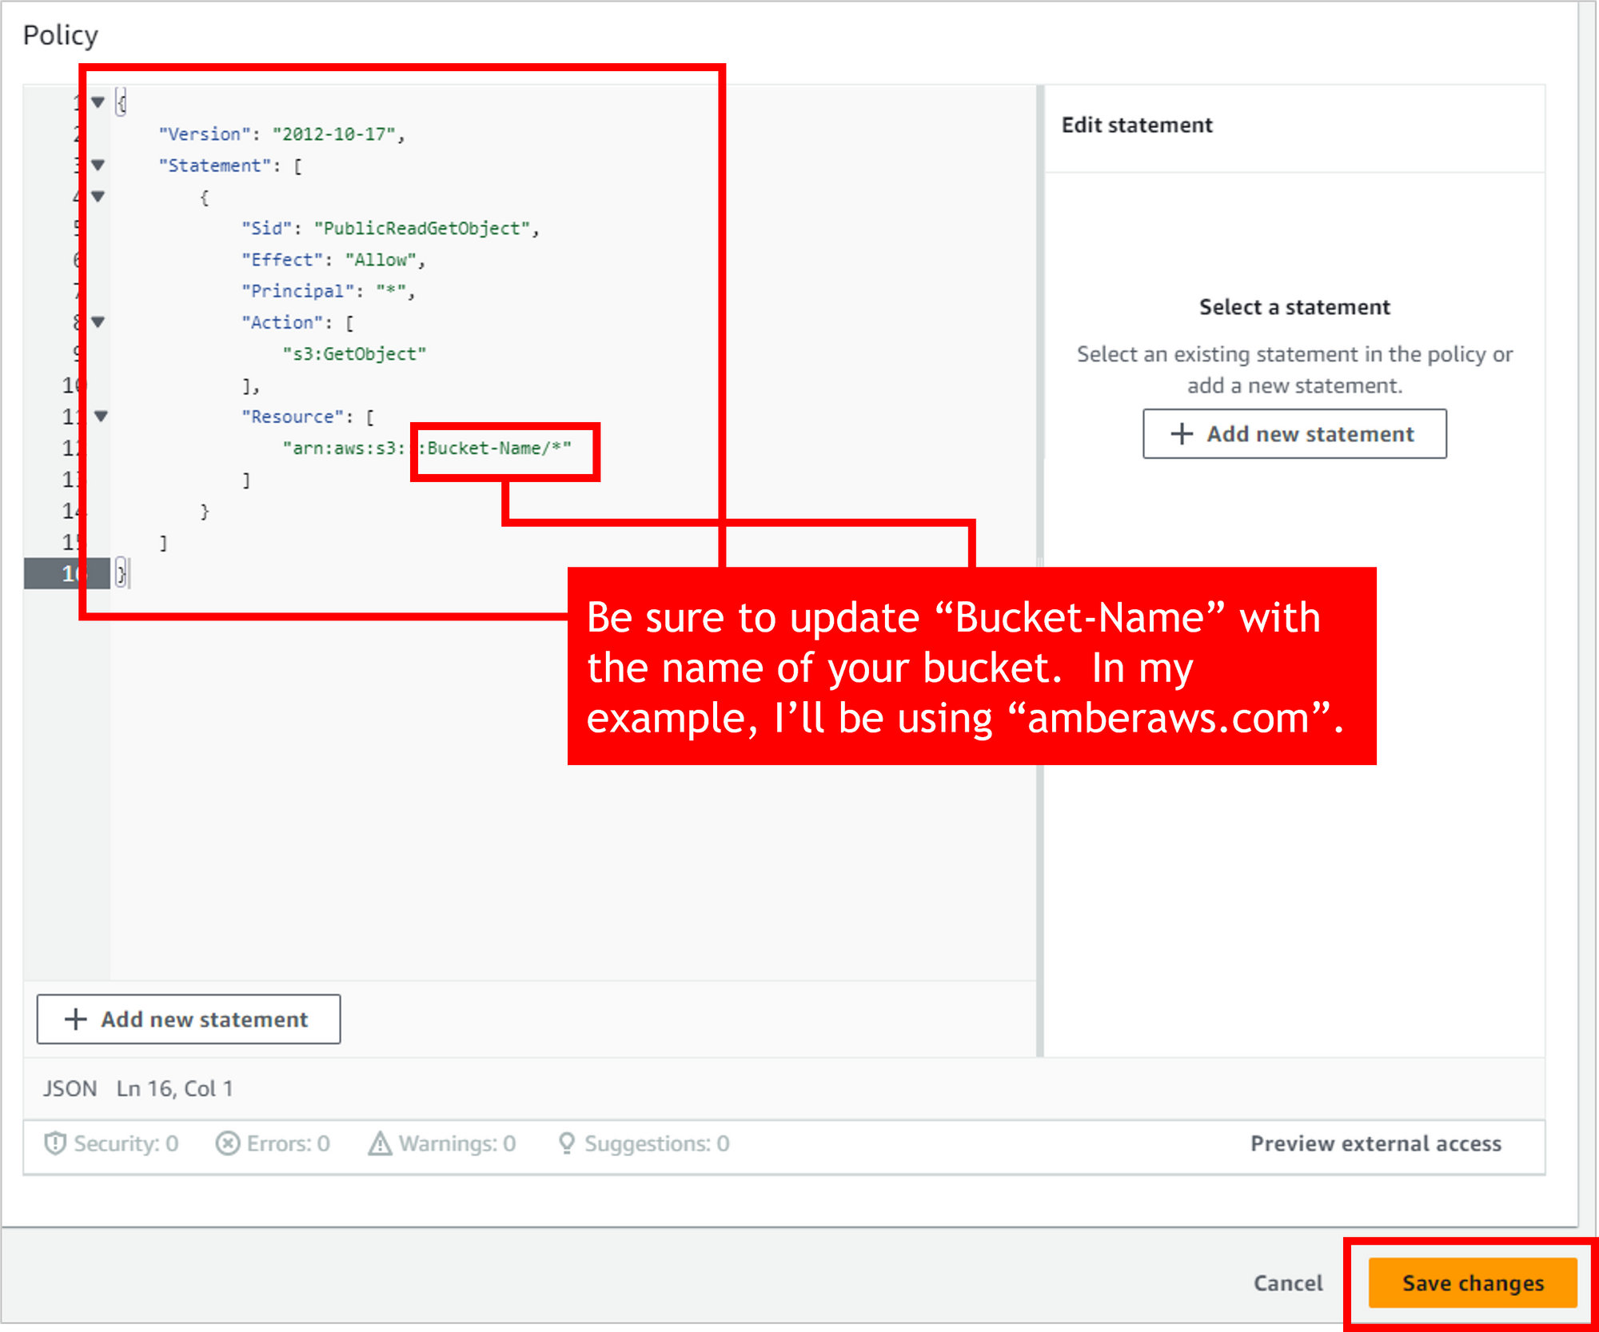Click the "Principal" line in the policy
The height and width of the screenshot is (1332, 1599).
click(329, 291)
